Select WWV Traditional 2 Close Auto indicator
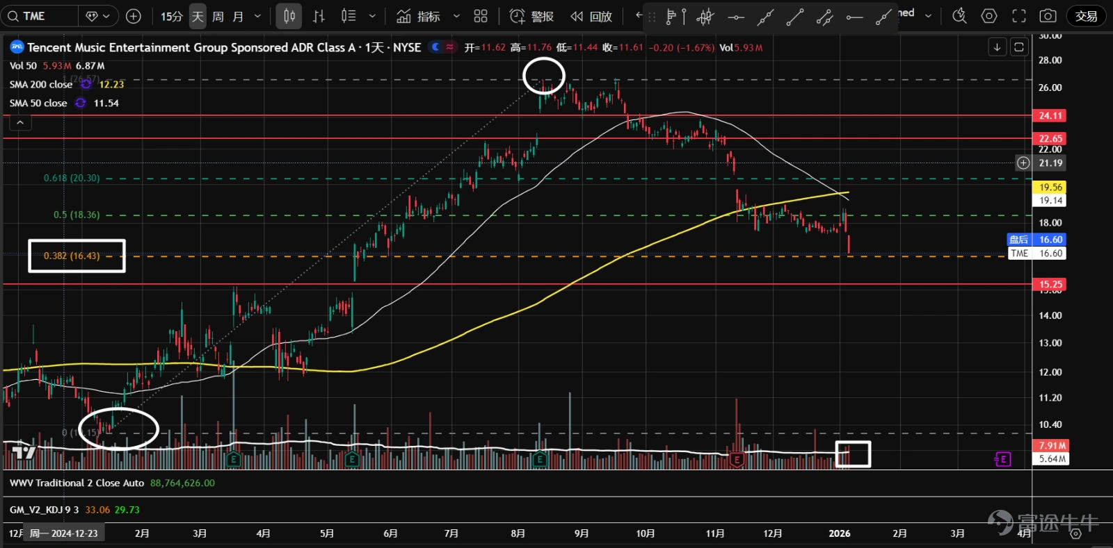 77,483
